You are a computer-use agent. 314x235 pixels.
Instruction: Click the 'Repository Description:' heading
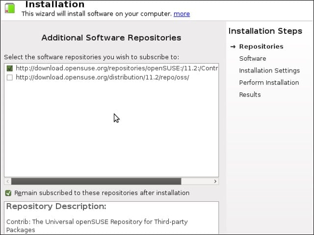tap(56, 207)
